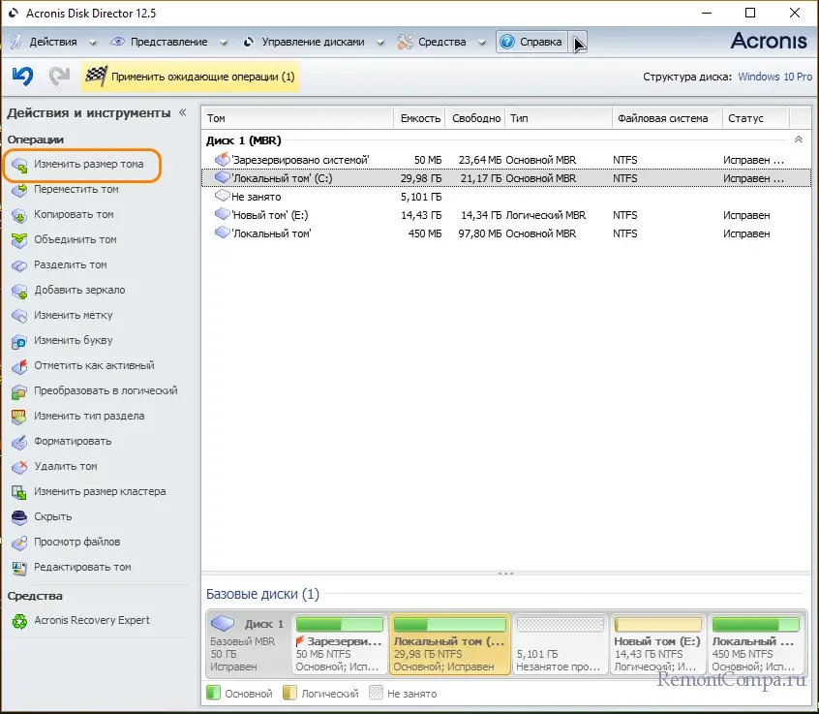Select the 'Зарезервировано системой' volume row

(x=506, y=160)
